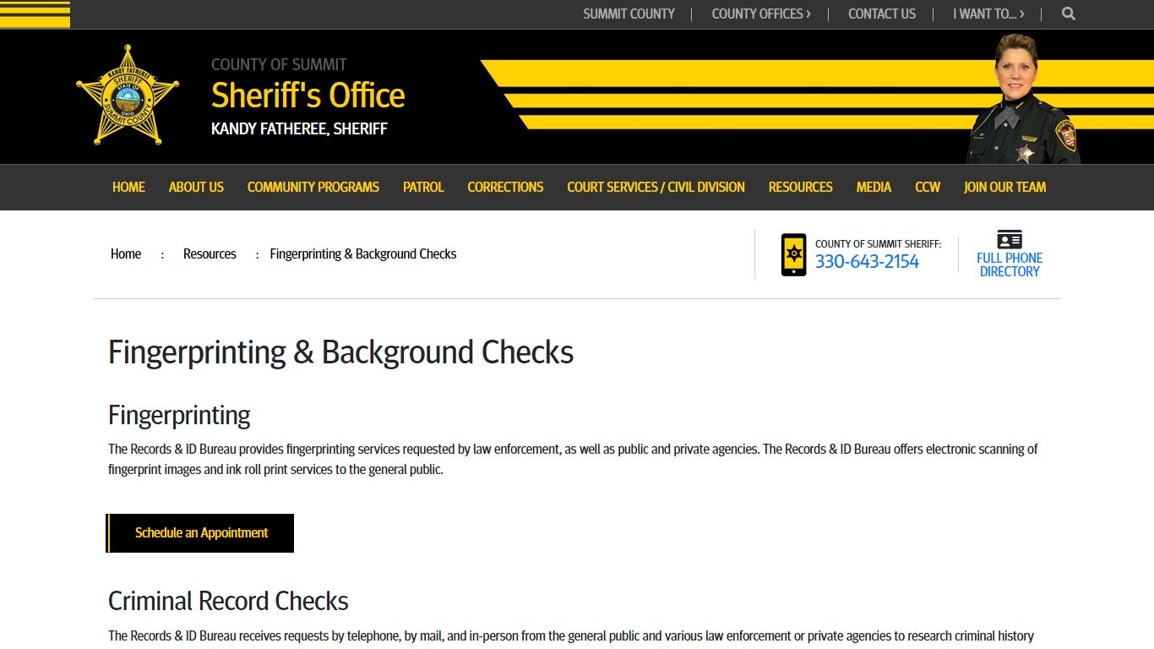1154x649 pixels.
Task: Open the About Us menu
Action: pos(196,187)
